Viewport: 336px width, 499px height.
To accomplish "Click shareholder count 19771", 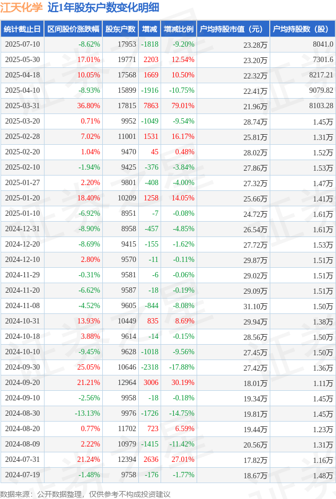I will pos(127,59).
